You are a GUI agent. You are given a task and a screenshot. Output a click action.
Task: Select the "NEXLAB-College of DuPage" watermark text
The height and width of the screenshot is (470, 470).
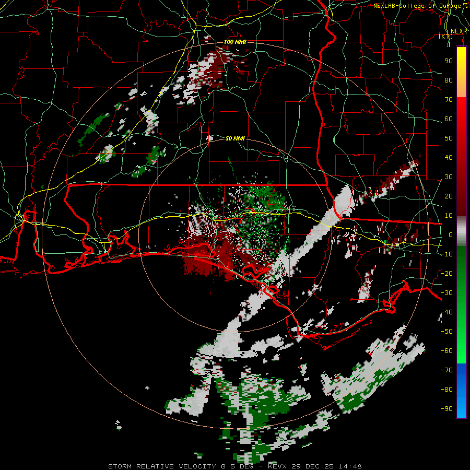click(418, 6)
